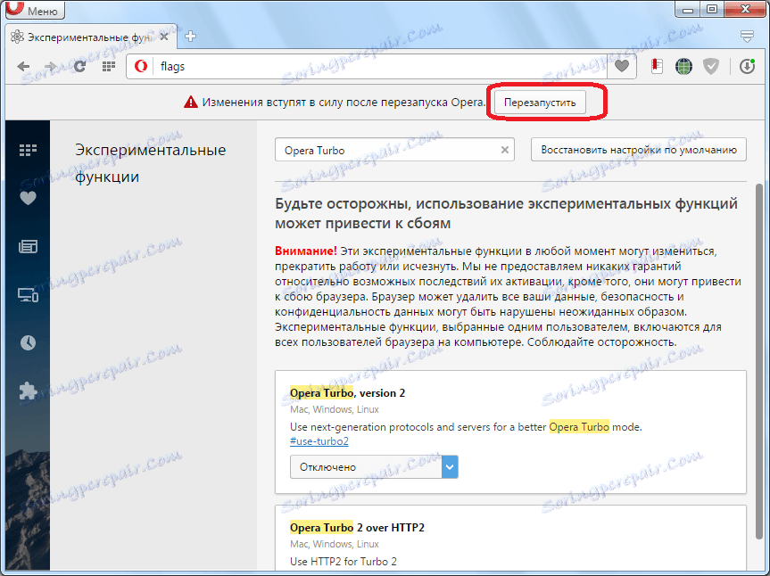This screenshot has width=770, height=576.
Task: Open Extensions puzzle icon in sidebar
Action: coord(28,391)
